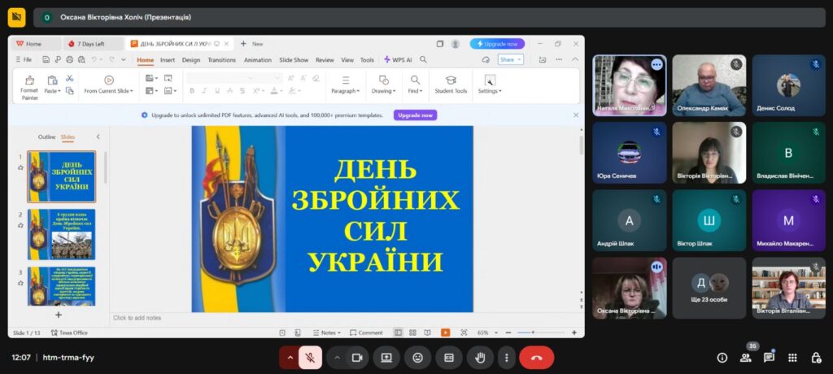Open the Paragraph dropdown in the ribbon
Viewport: 833px width, 374px height.
[345, 85]
